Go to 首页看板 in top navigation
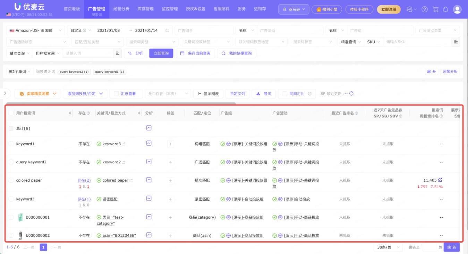The width and height of the screenshot is (468, 254). (72, 9)
